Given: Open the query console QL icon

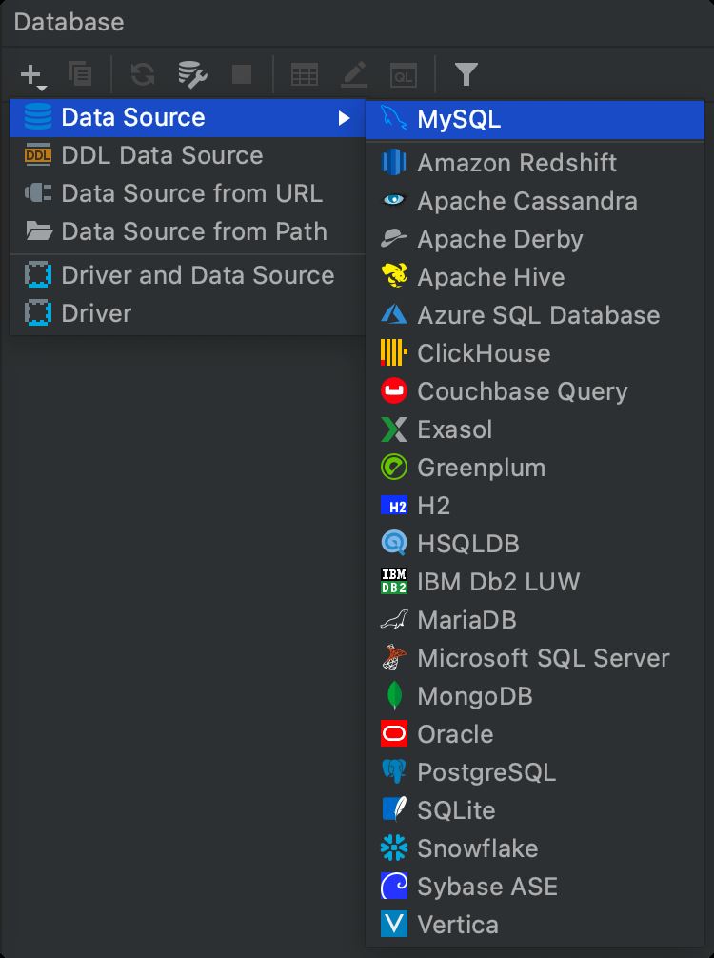Looking at the screenshot, I should pos(404,74).
